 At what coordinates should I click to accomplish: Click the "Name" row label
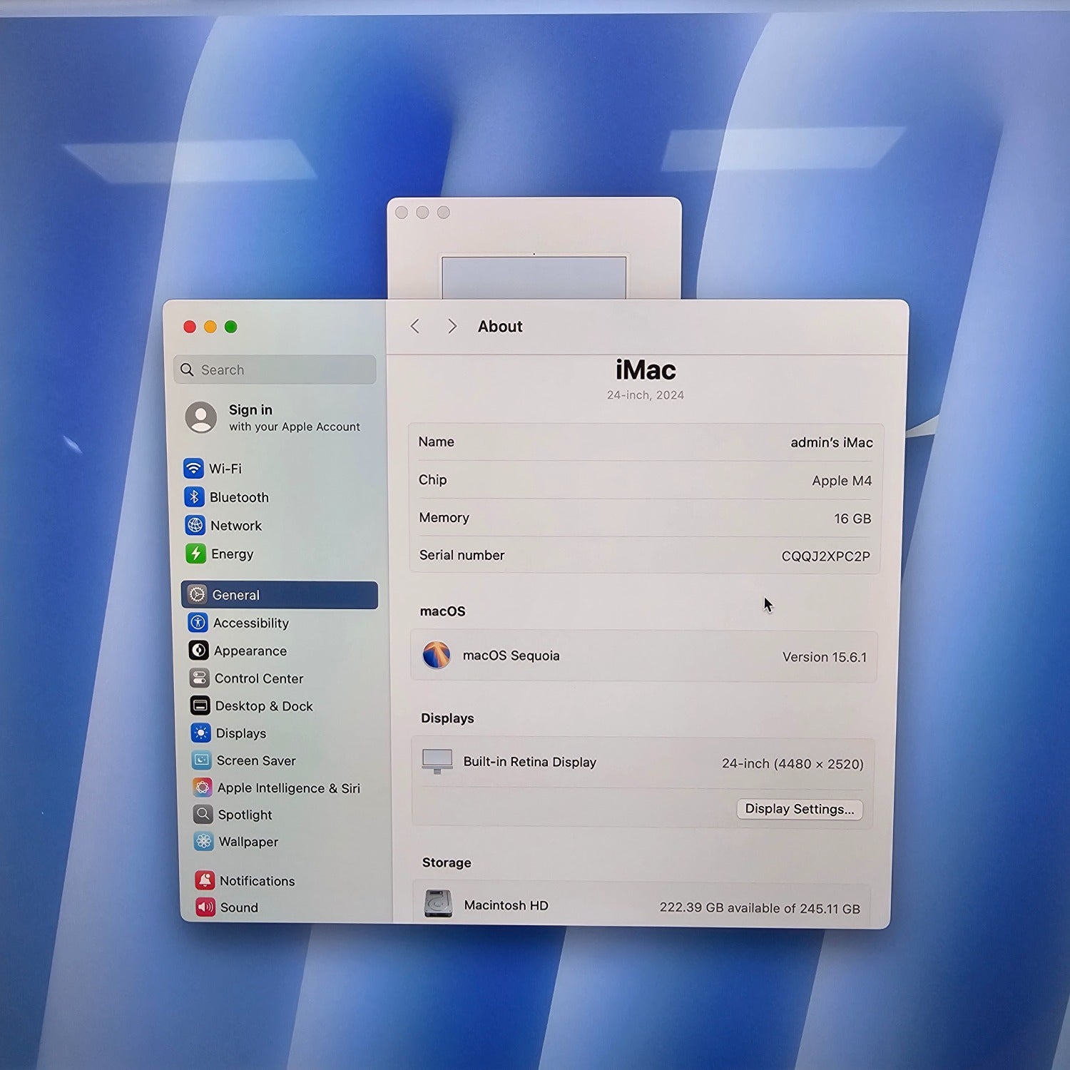click(x=436, y=442)
